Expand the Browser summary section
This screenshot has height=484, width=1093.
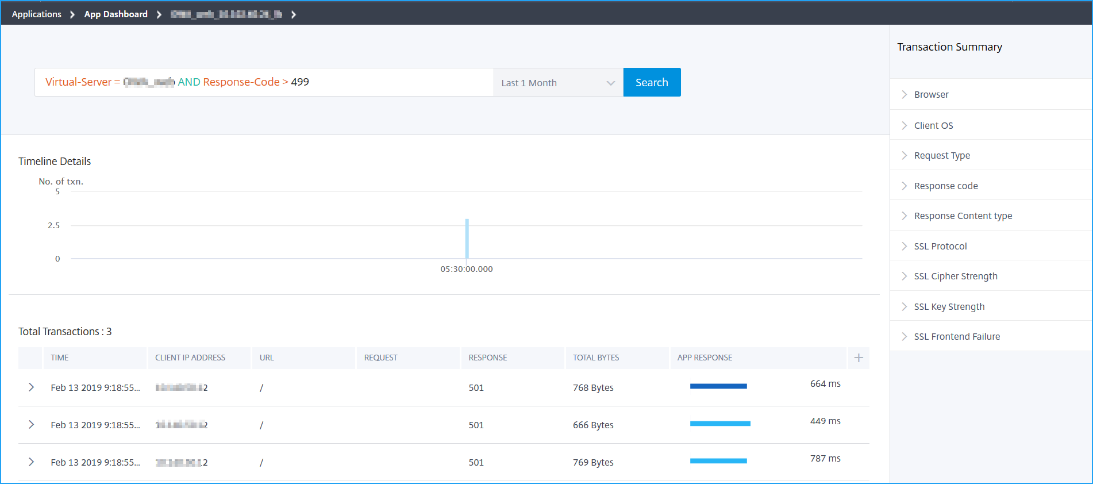[x=991, y=94]
